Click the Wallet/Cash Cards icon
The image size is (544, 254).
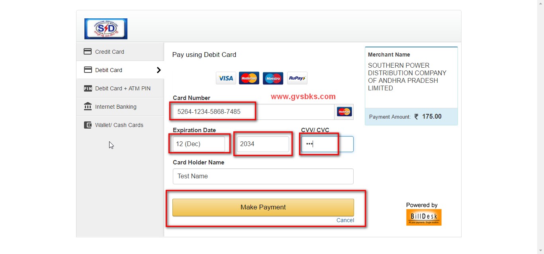[x=88, y=125]
